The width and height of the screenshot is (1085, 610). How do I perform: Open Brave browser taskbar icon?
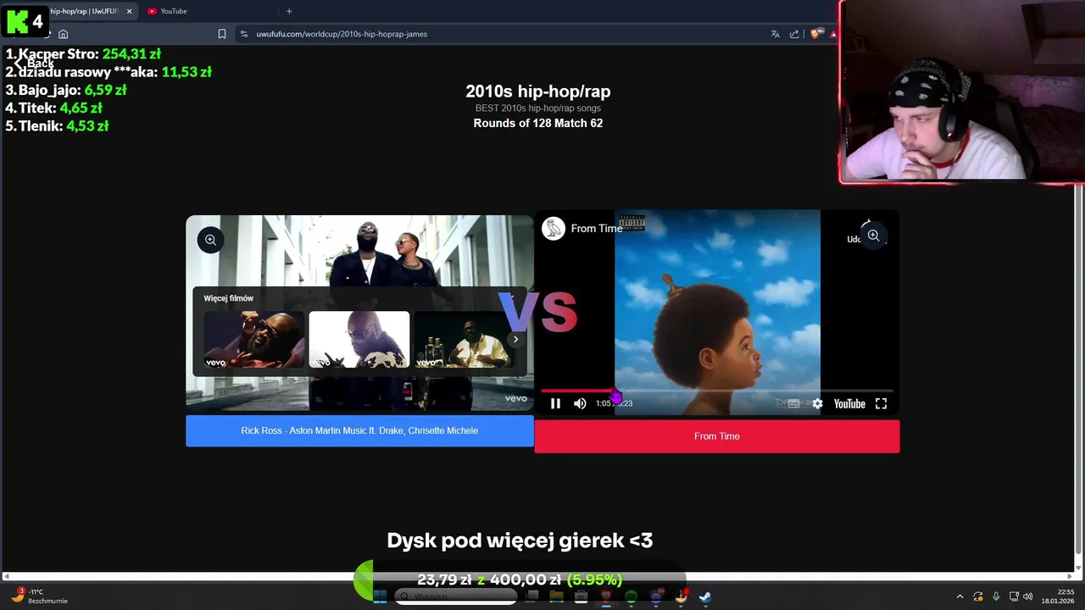click(606, 596)
